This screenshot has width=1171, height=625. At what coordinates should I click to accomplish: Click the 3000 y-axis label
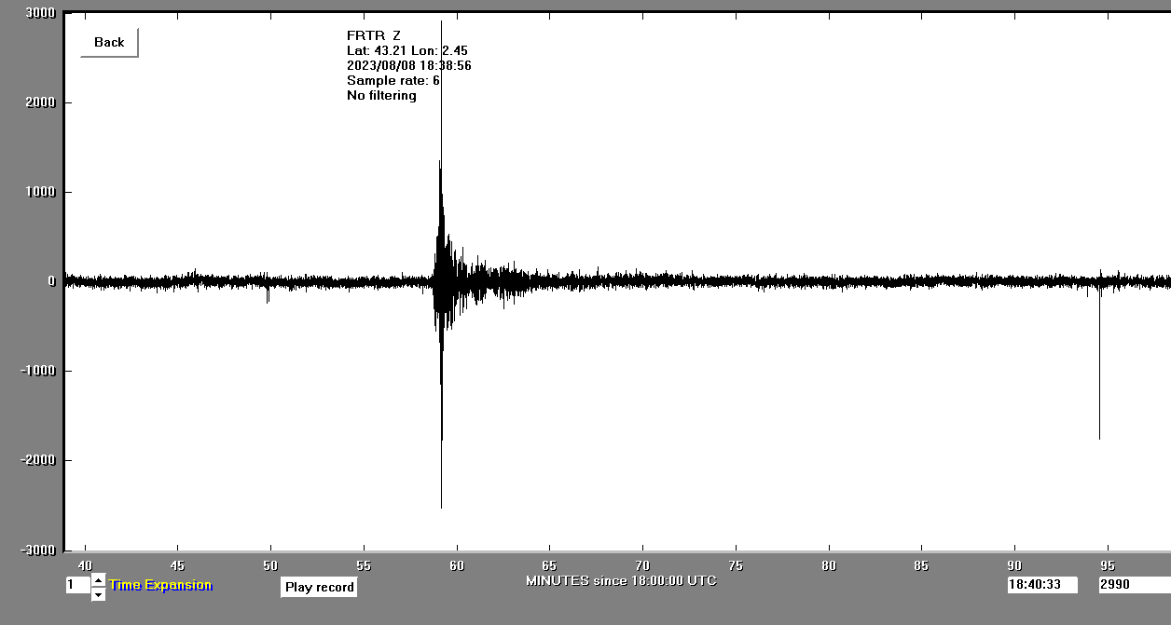[40, 13]
